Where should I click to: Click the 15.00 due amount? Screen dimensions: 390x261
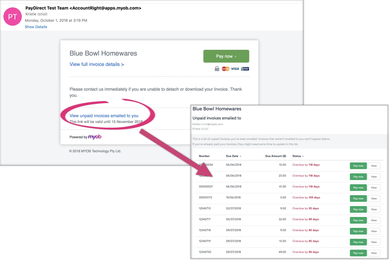[283, 241]
